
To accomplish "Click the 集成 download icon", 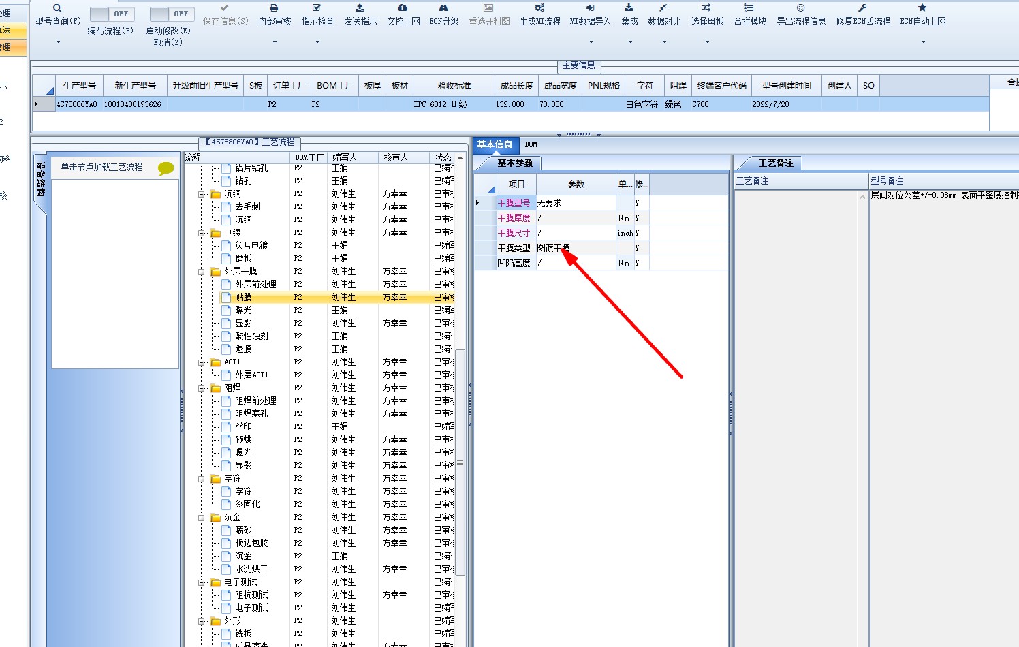I will pos(629,7).
